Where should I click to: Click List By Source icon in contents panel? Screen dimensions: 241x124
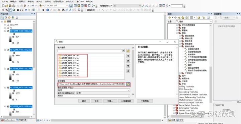pos(6,17)
